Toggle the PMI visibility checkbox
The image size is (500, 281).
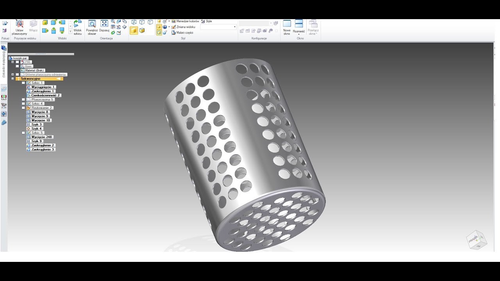[17, 62]
